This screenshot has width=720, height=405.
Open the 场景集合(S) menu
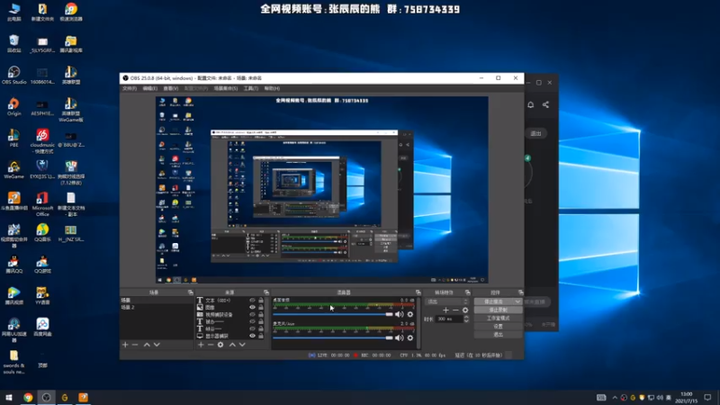(x=226, y=88)
